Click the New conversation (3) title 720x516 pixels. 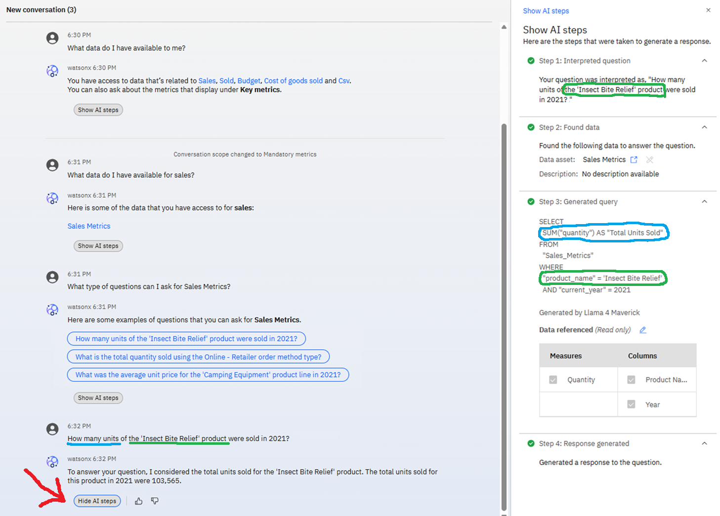(x=41, y=10)
